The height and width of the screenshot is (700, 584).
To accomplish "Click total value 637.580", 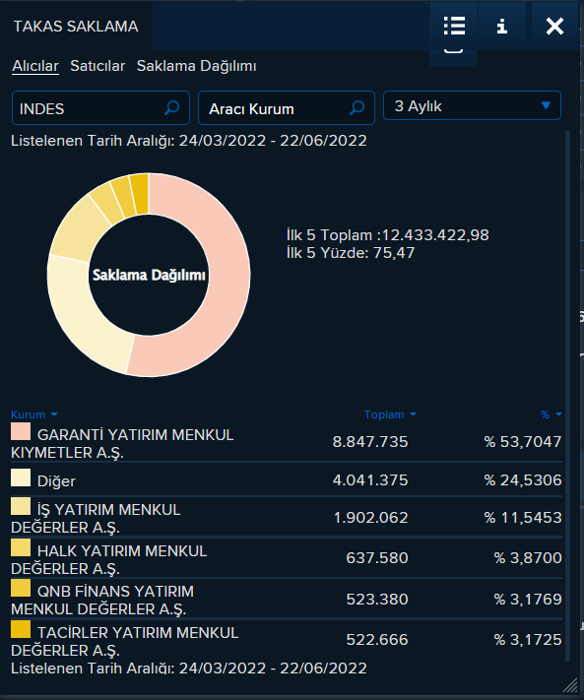I will click(377, 558).
